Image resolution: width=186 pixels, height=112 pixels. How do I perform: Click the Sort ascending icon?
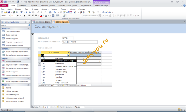pyautogui.click(x=81, y=12)
